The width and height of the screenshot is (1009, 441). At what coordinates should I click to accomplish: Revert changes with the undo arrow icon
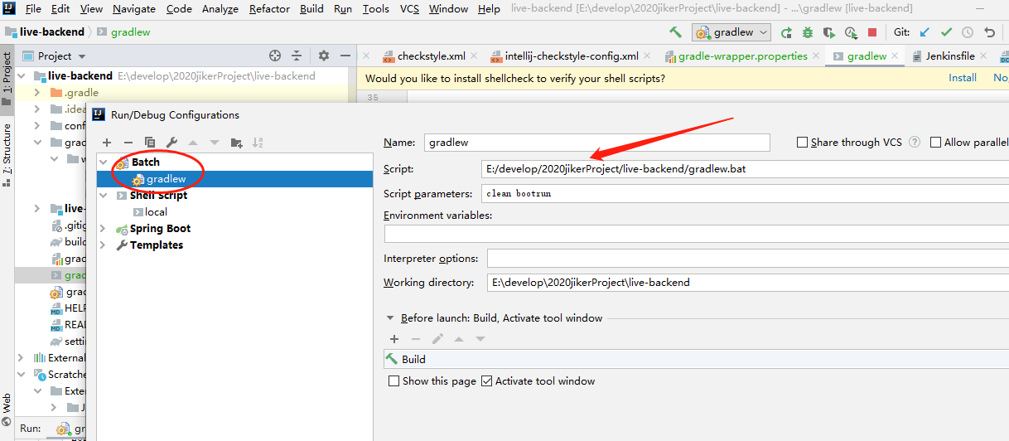pyautogui.click(x=989, y=32)
